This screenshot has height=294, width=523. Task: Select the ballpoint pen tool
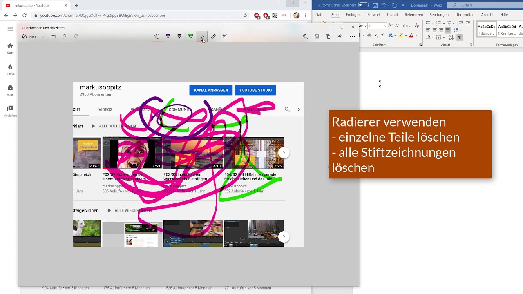[x=168, y=36]
